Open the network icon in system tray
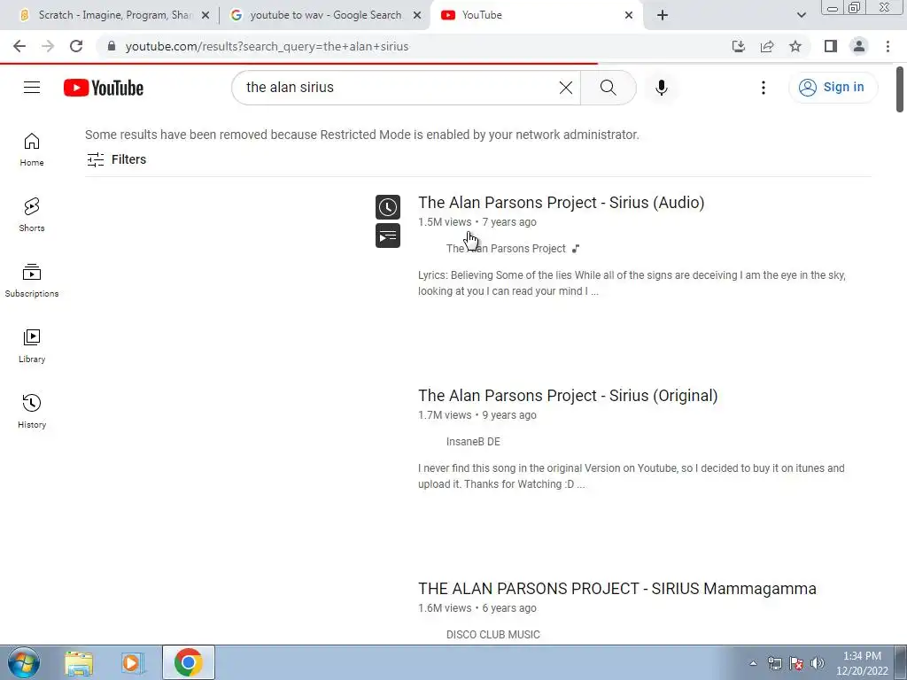Image resolution: width=907 pixels, height=680 pixels. coord(774,663)
